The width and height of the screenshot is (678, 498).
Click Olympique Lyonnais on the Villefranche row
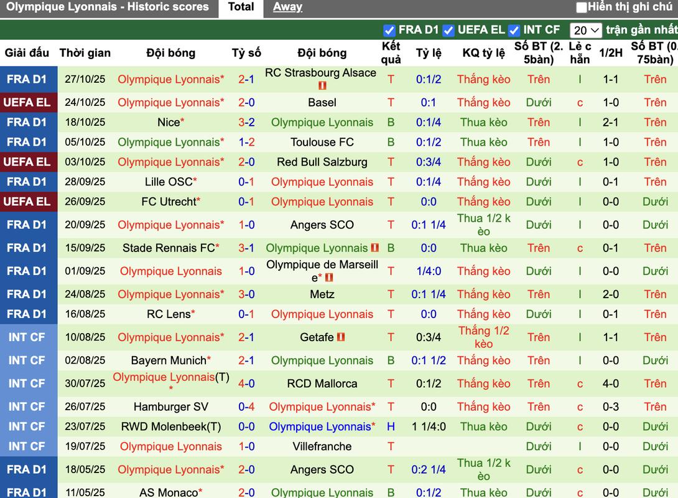click(x=171, y=446)
